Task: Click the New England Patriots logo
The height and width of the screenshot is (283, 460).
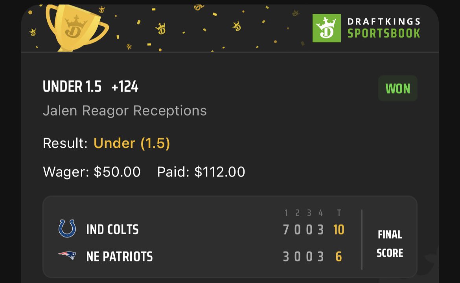Action: 67,256
